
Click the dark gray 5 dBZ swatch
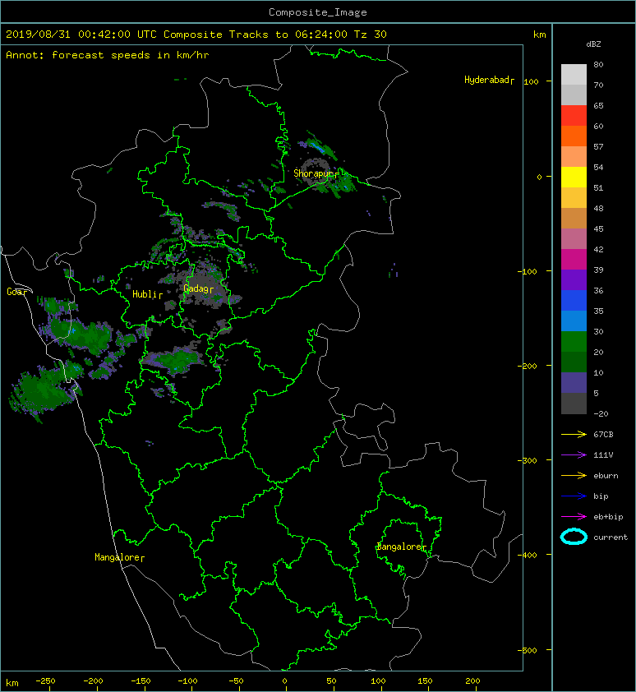tap(574, 403)
